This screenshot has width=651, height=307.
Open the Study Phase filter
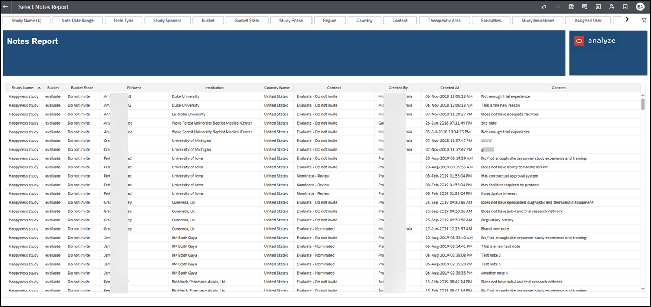(291, 21)
